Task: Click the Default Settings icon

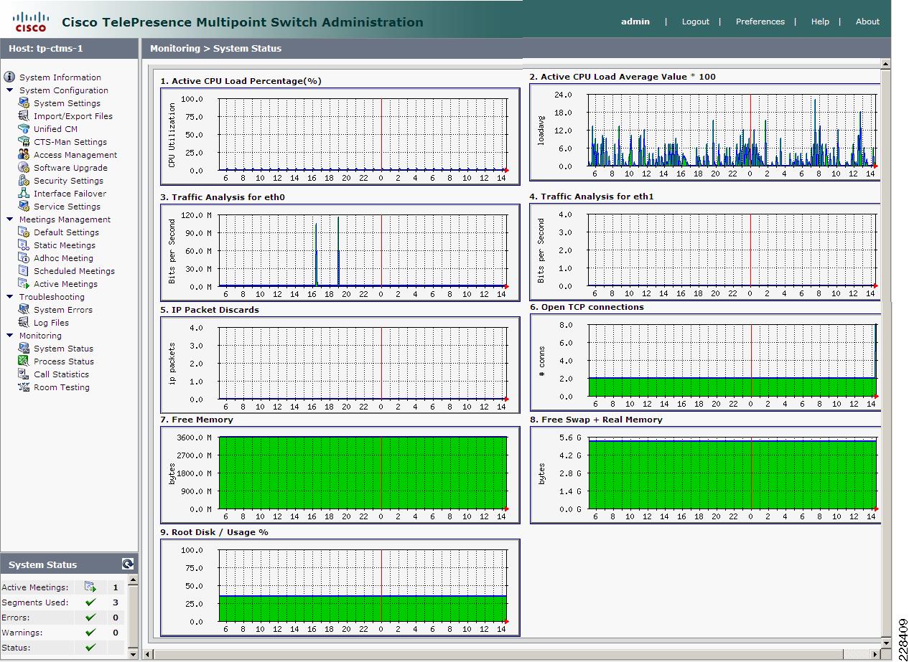Action: click(24, 232)
